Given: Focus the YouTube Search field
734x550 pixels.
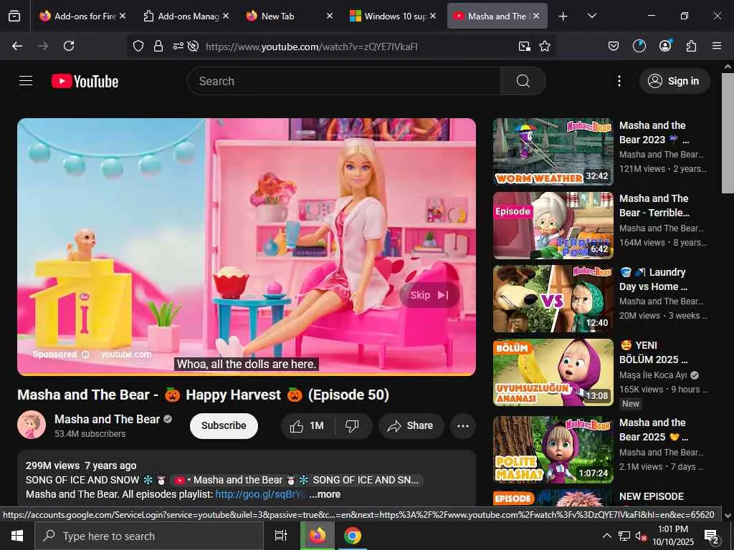Looking at the screenshot, I should (343, 81).
